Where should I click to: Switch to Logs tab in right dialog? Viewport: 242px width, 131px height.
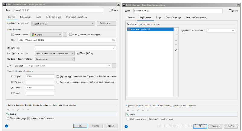point(159,17)
